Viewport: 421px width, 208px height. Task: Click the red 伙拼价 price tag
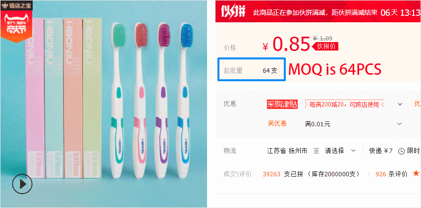point(324,46)
